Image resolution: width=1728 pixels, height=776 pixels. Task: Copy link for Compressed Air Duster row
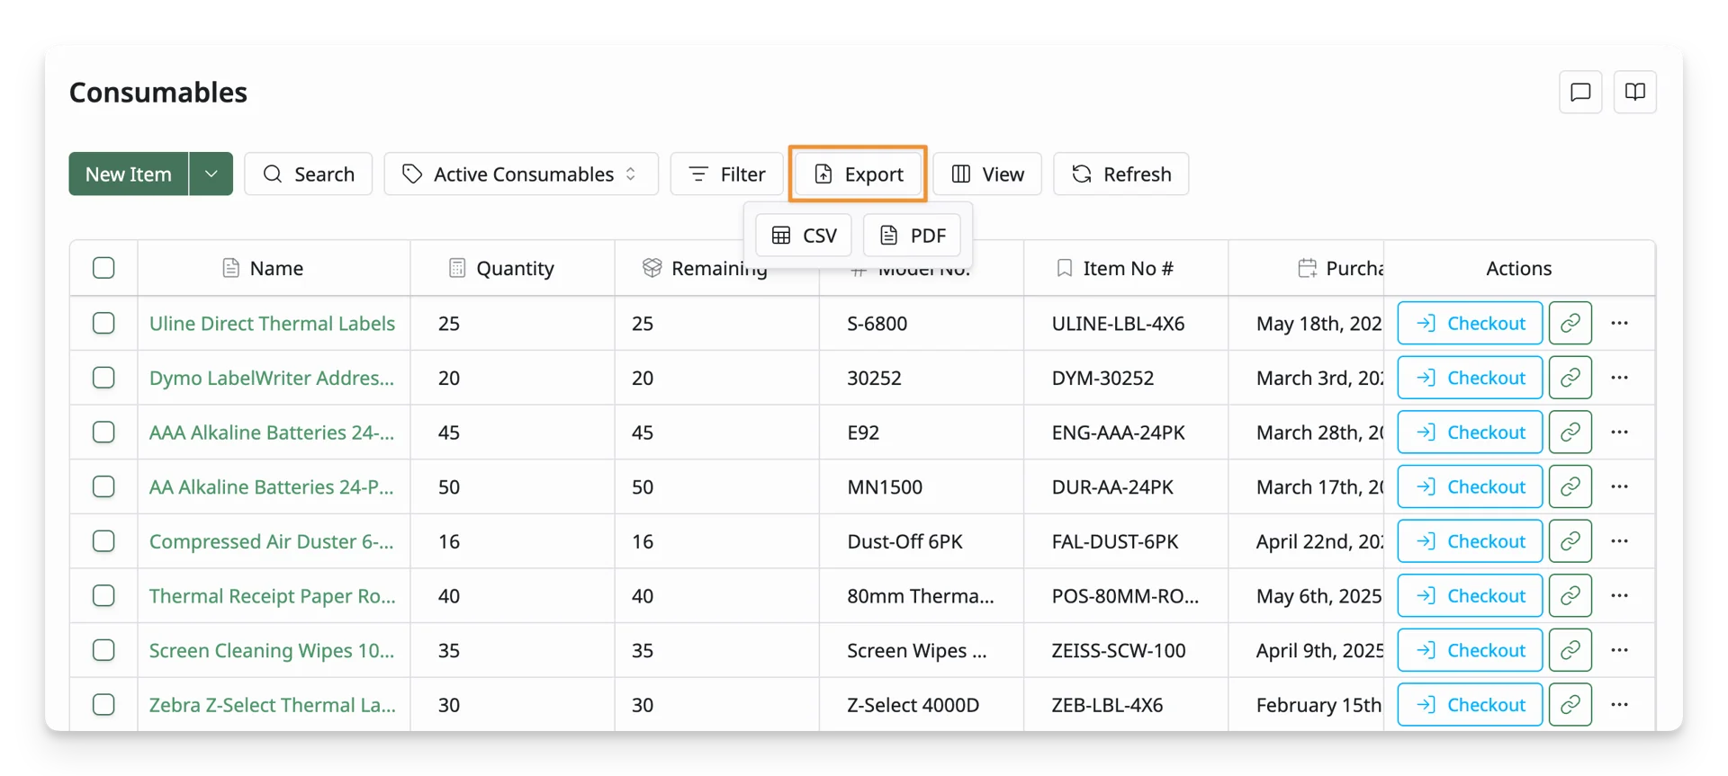[1570, 541]
